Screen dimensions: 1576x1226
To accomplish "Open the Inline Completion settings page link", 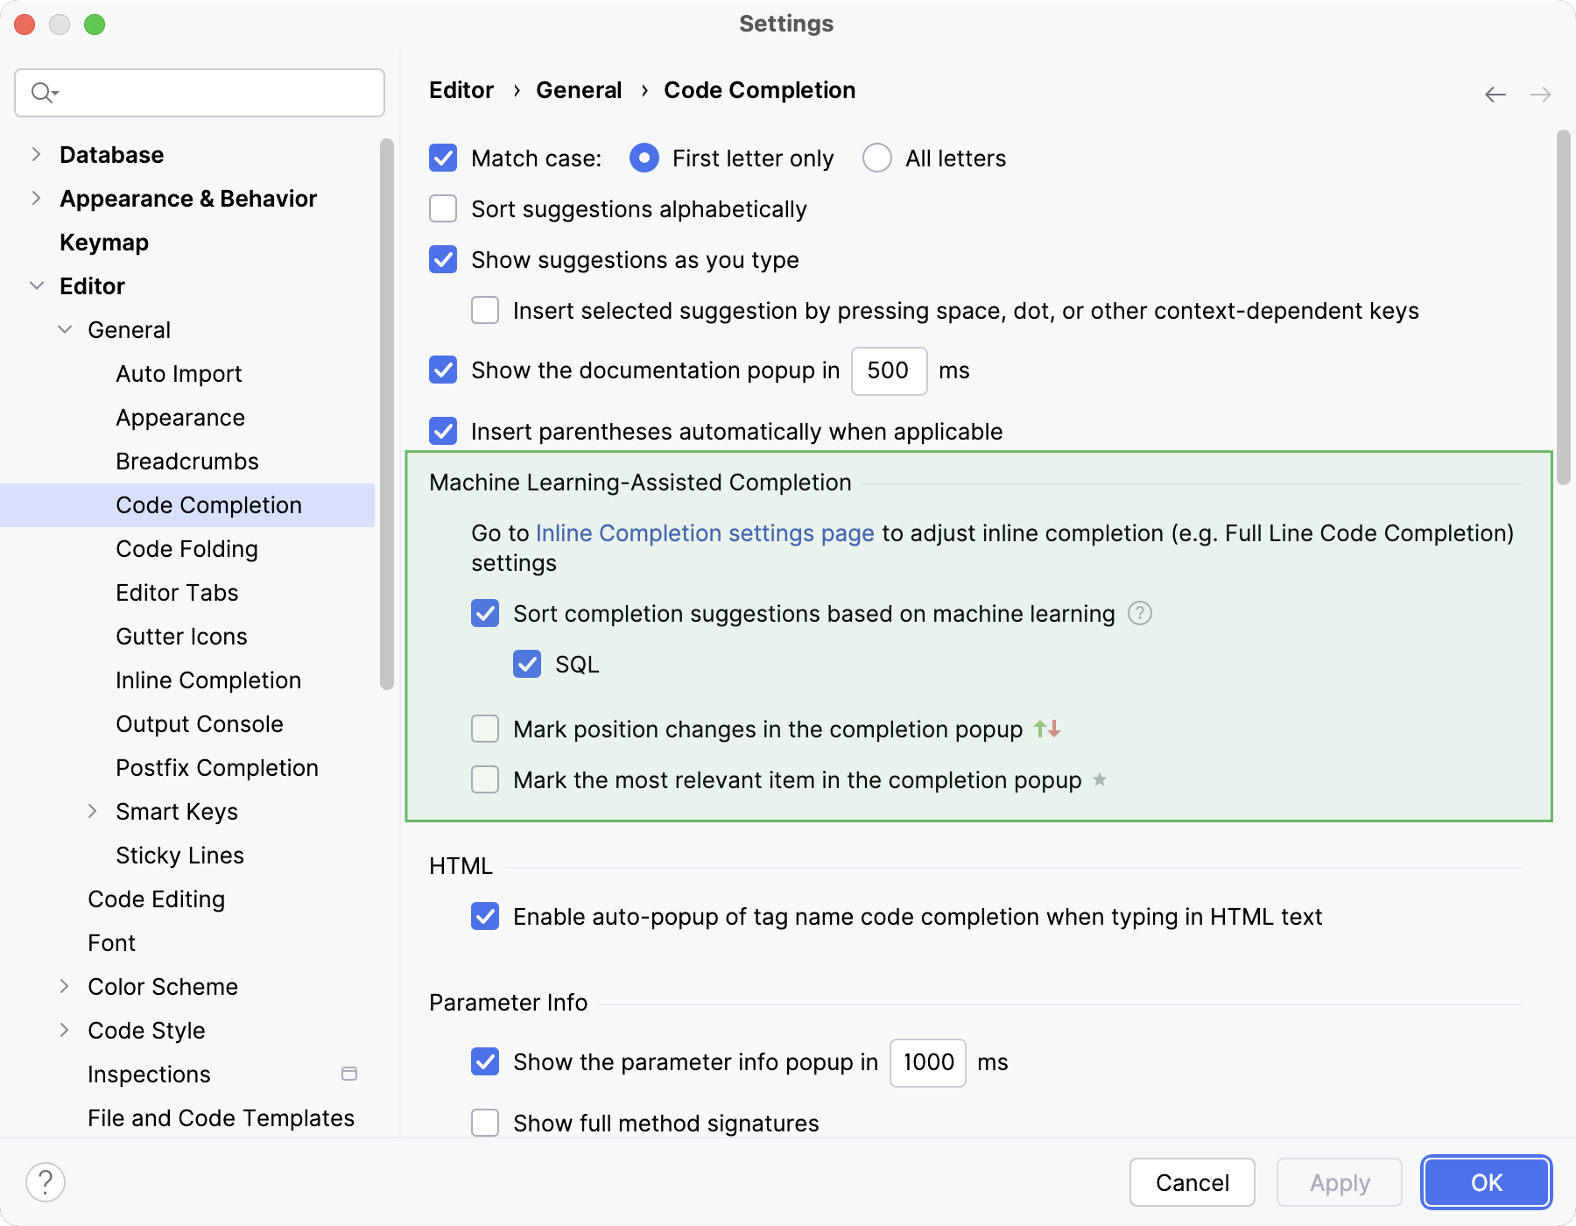I will point(704,533).
